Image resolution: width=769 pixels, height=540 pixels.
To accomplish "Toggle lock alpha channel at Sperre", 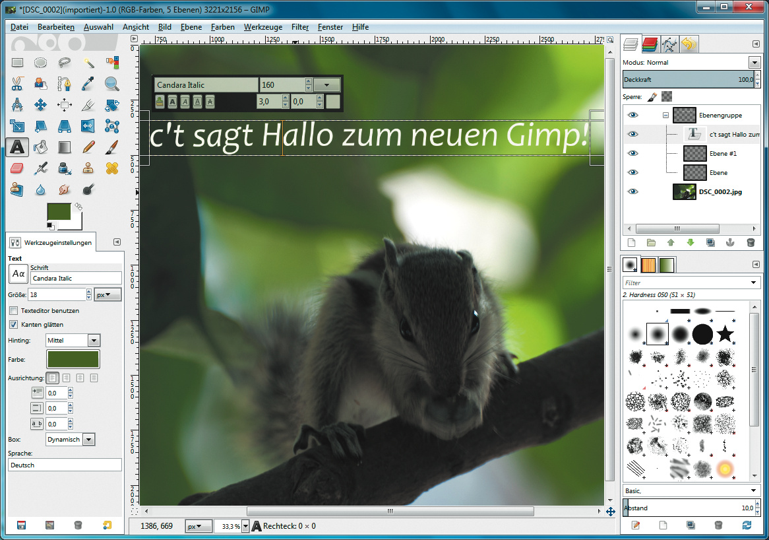I will (667, 96).
